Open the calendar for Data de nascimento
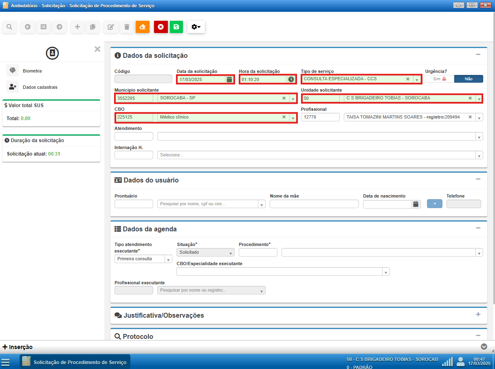 coord(416,204)
